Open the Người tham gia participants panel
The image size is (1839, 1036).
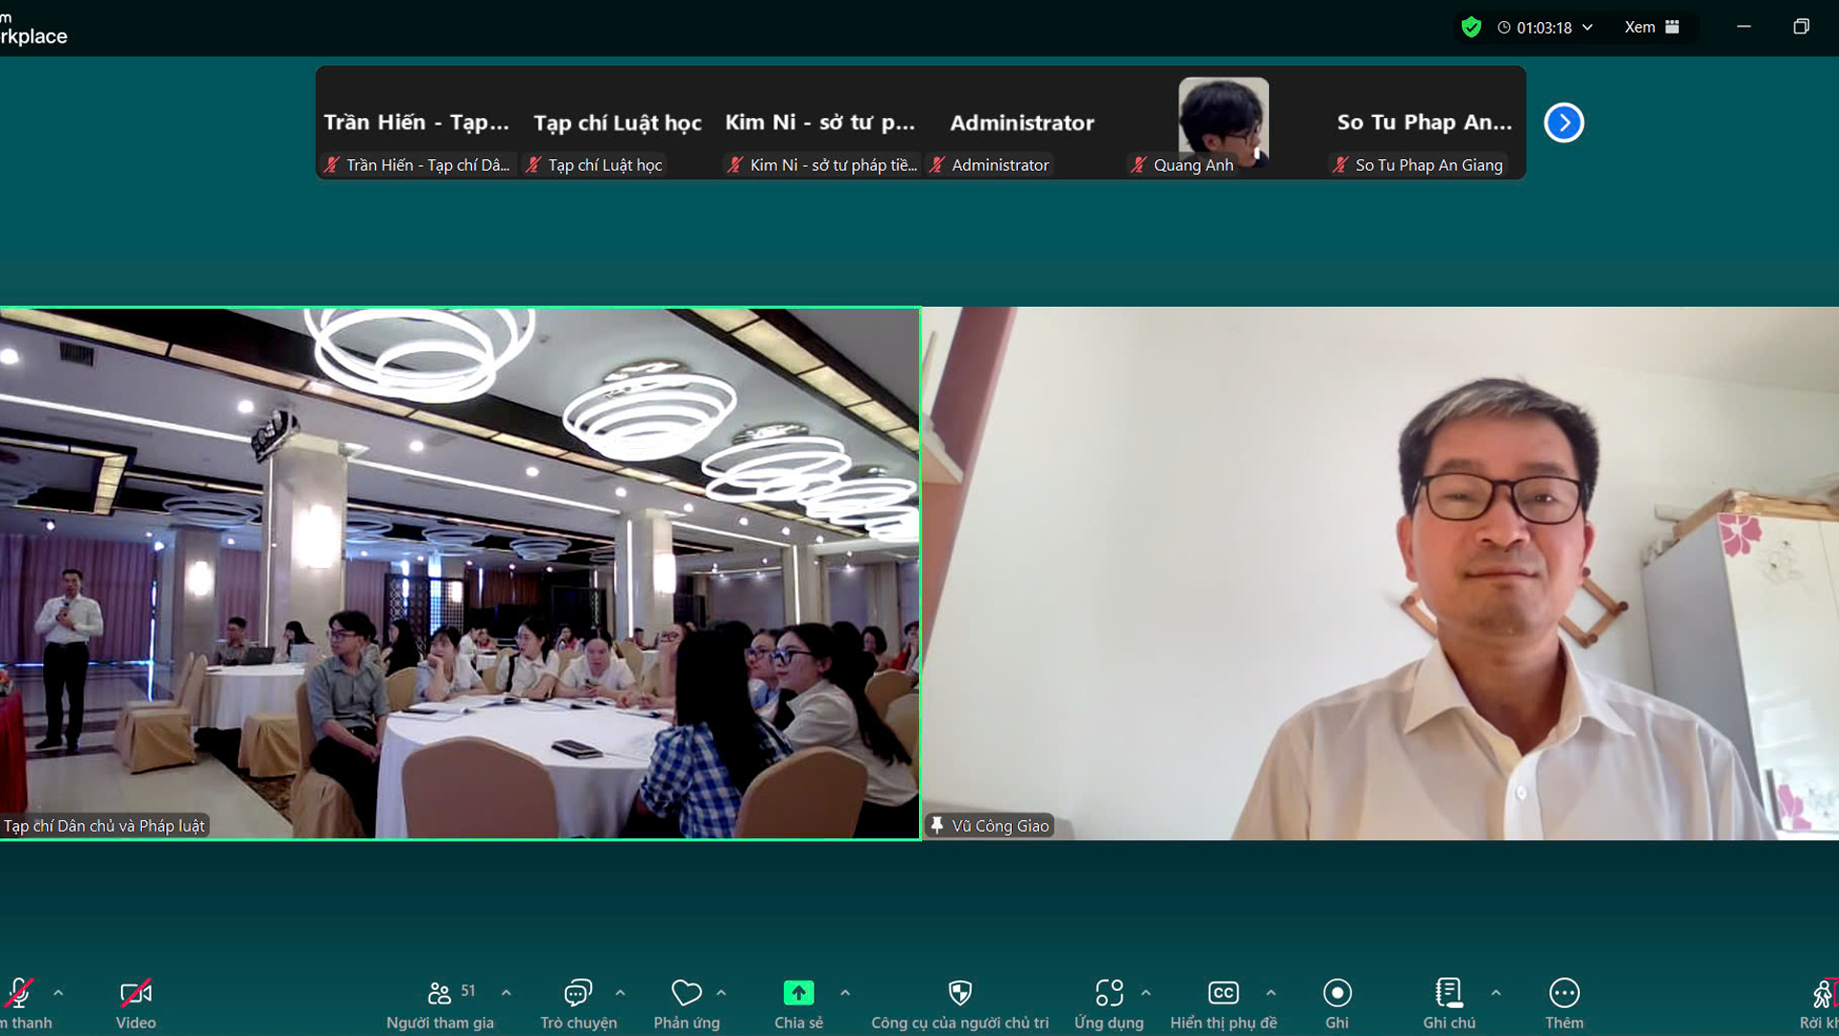pyautogui.click(x=439, y=994)
